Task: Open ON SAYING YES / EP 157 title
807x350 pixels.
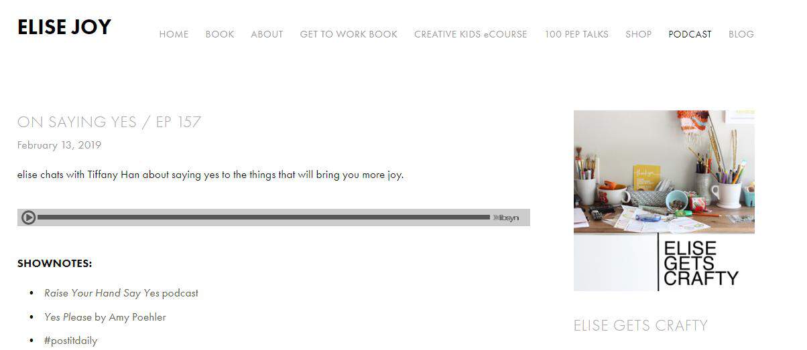Action: 109,122
